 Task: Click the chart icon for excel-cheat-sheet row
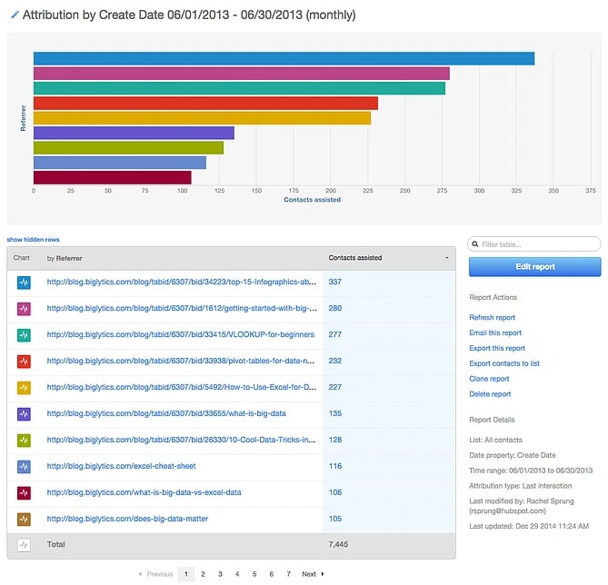(x=25, y=467)
